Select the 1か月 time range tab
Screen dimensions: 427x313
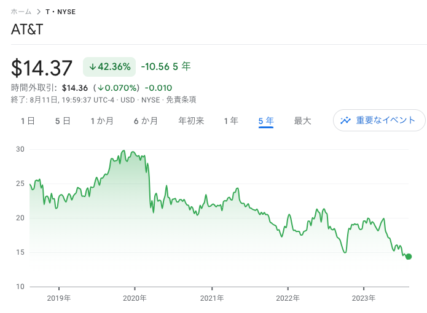[x=102, y=121]
